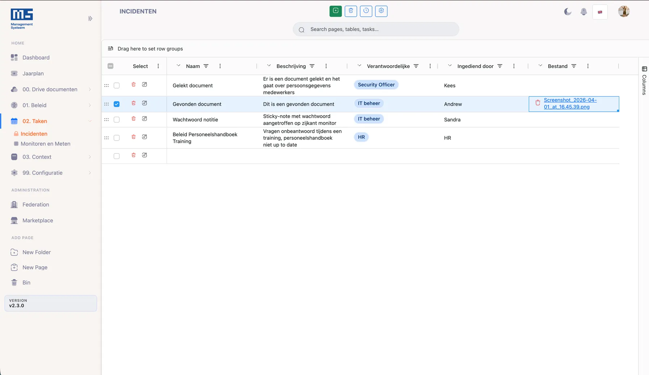649x375 pixels.
Task: Click the delete icon in the empty row
Action: [x=134, y=155]
